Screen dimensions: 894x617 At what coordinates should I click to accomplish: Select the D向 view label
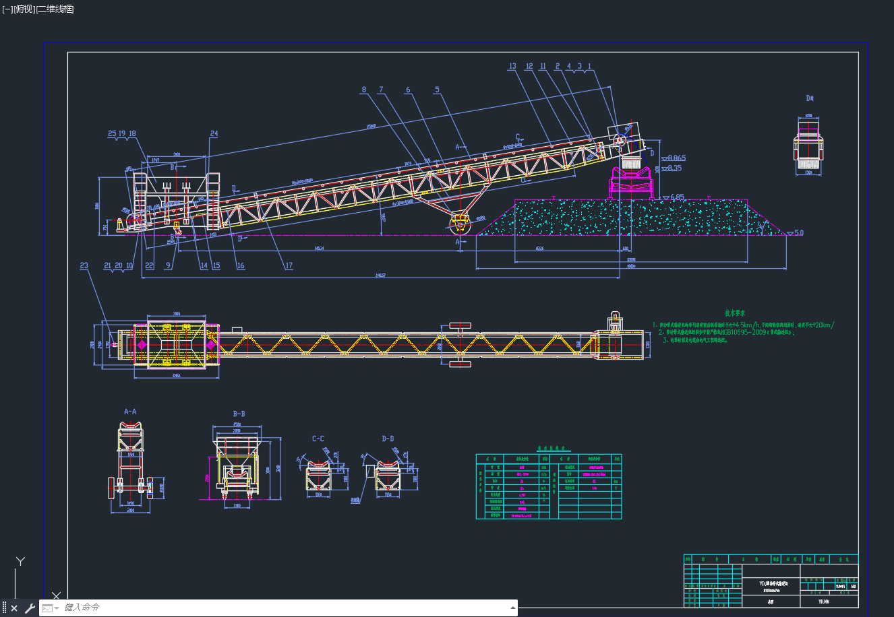[810, 98]
